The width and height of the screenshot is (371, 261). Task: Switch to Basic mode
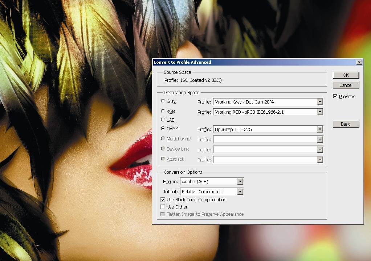[x=346, y=124]
